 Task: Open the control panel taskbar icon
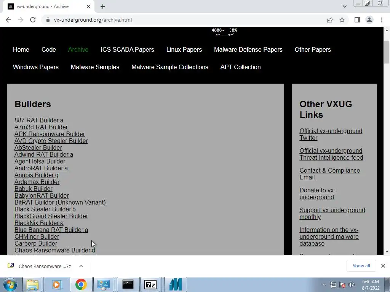[104, 284]
